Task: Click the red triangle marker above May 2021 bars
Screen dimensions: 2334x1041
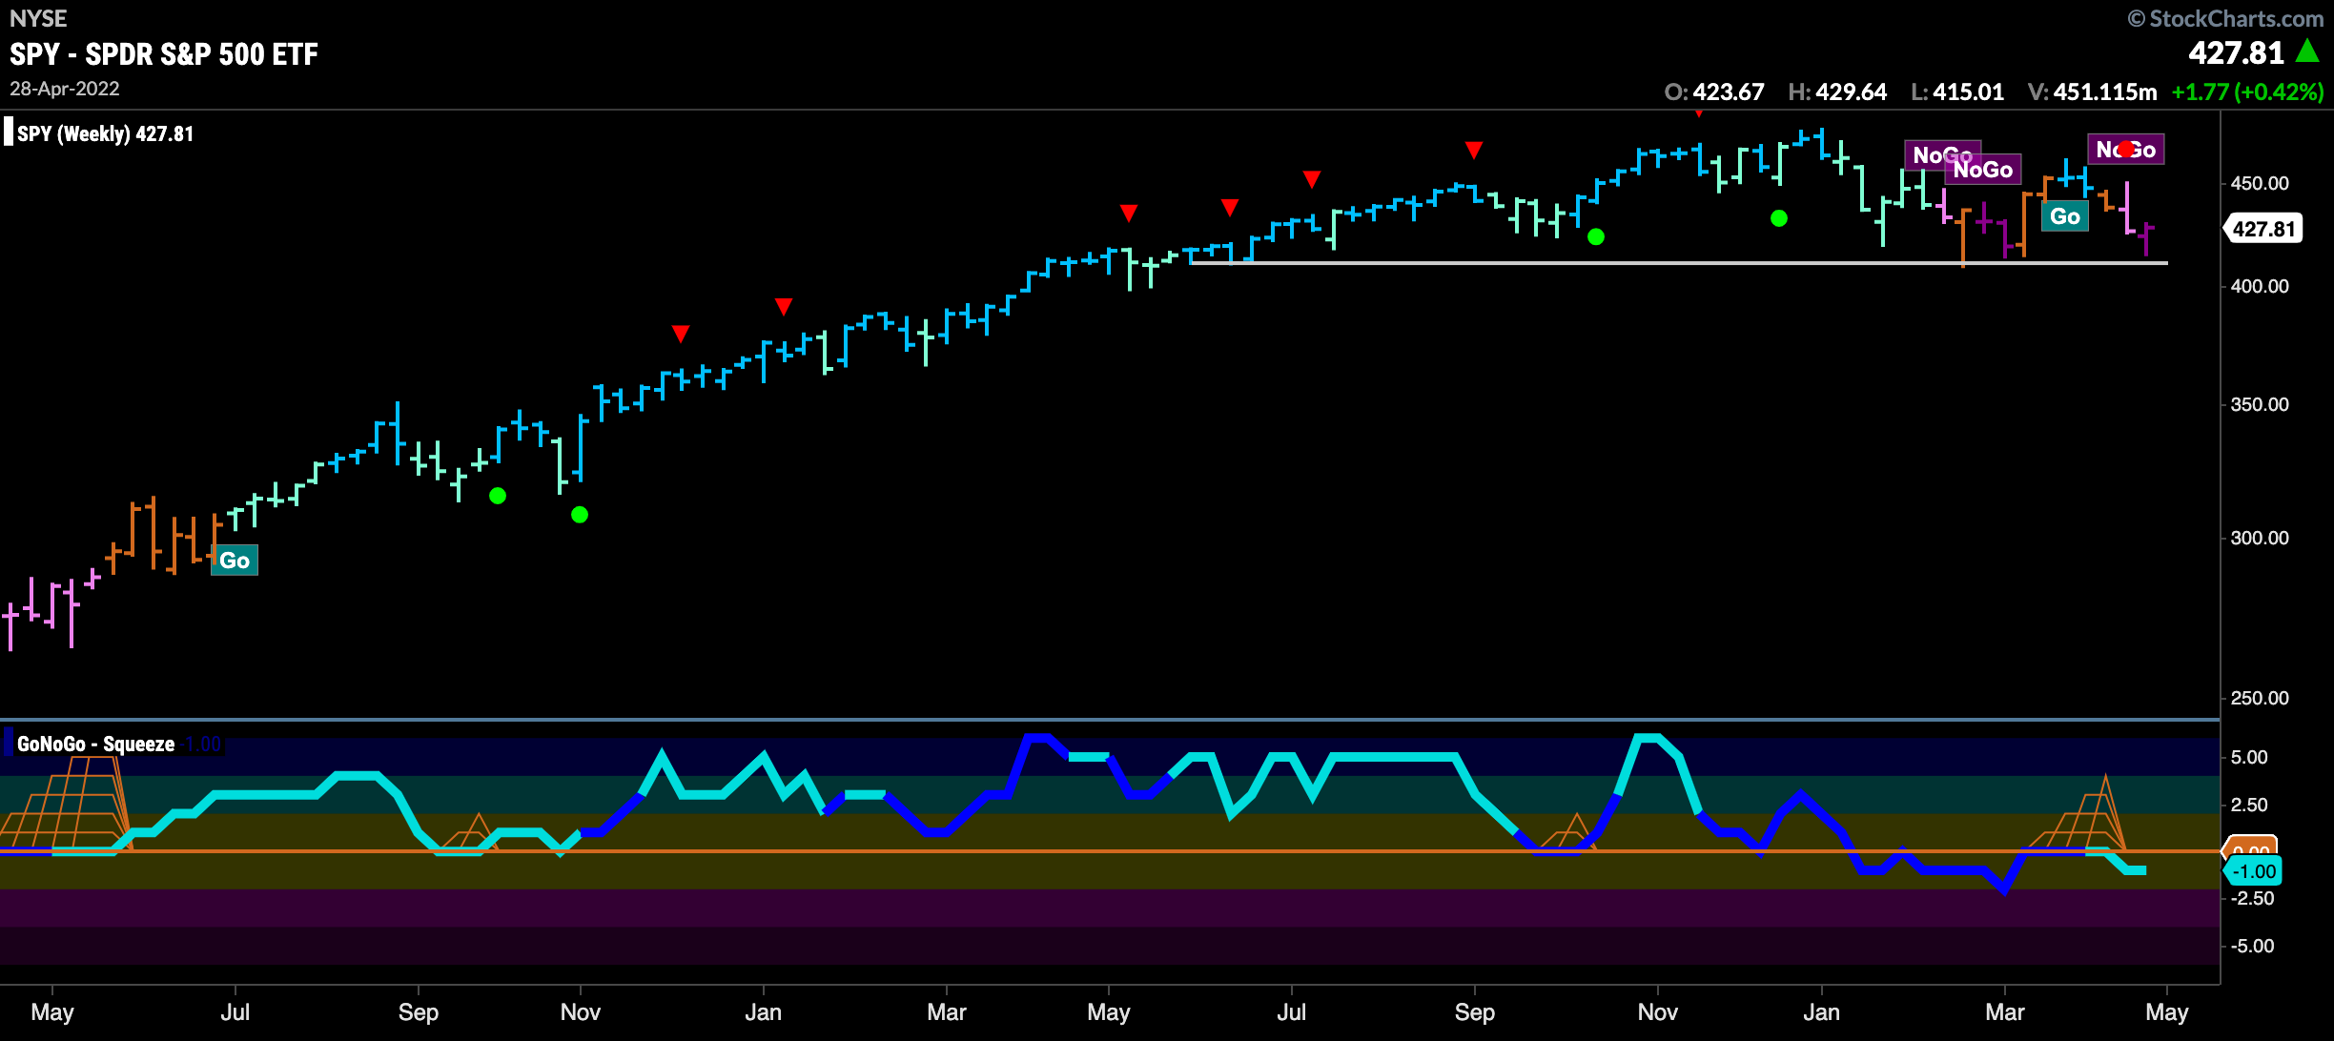Action: click(x=1129, y=213)
